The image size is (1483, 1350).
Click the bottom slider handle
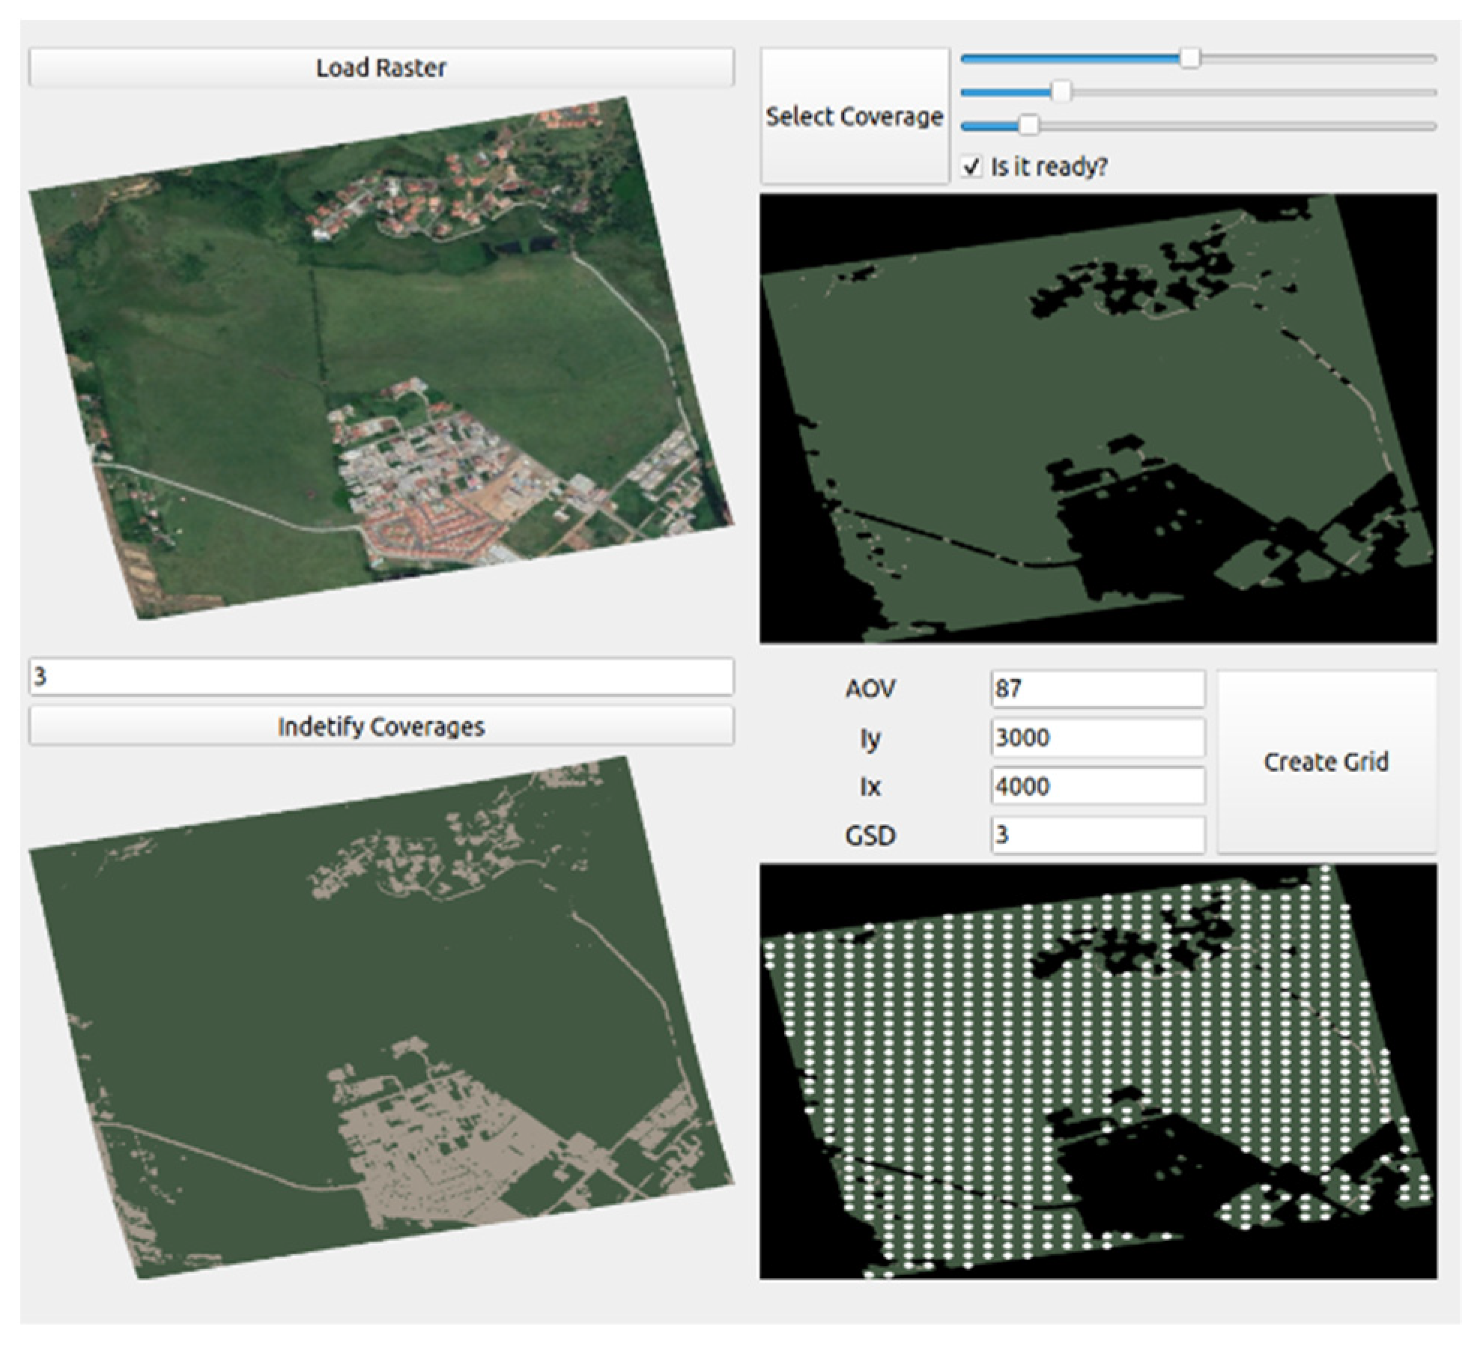tap(1029, 126)
